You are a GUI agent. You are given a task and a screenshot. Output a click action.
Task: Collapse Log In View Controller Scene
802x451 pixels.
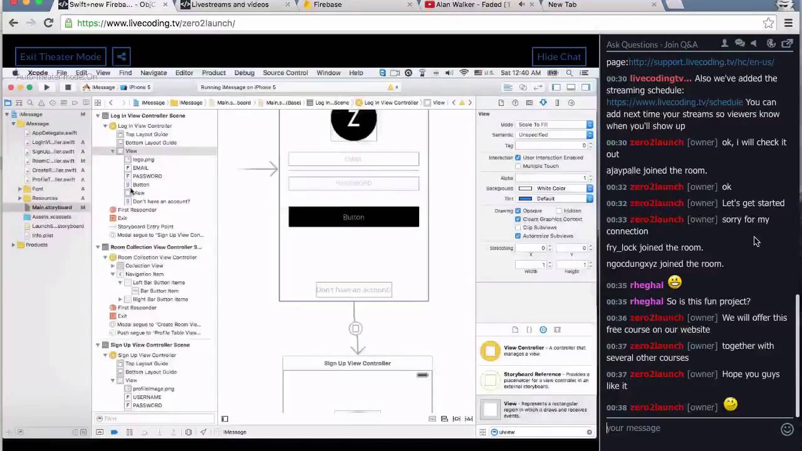(x=98, y=116)
